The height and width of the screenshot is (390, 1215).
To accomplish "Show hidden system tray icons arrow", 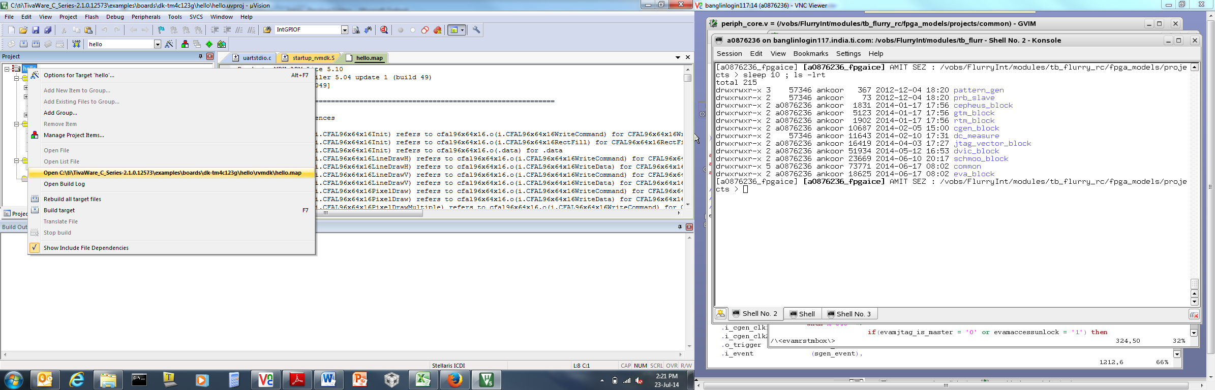I will point(602,380).
